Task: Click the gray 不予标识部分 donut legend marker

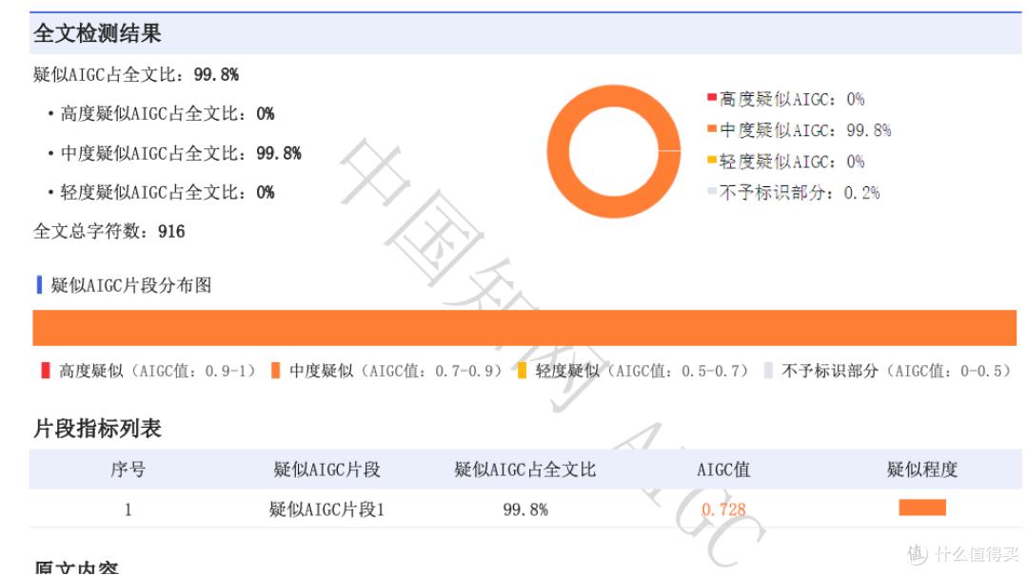Action: coord(711,191)
